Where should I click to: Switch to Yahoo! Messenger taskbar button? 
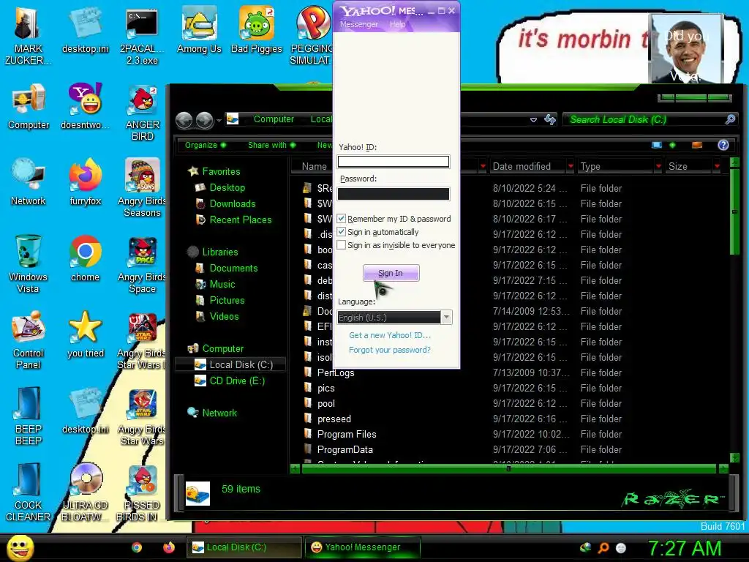coord(363,547)
